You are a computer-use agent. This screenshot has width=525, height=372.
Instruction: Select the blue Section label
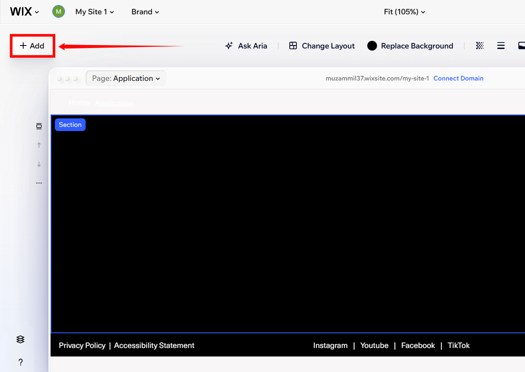70,125
